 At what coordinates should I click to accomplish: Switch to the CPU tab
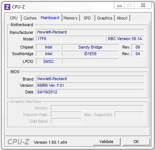14,18
